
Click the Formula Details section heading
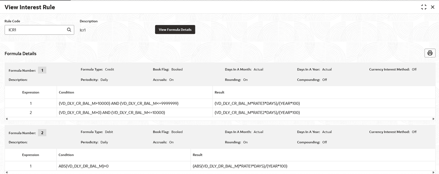tap(20, 53)
